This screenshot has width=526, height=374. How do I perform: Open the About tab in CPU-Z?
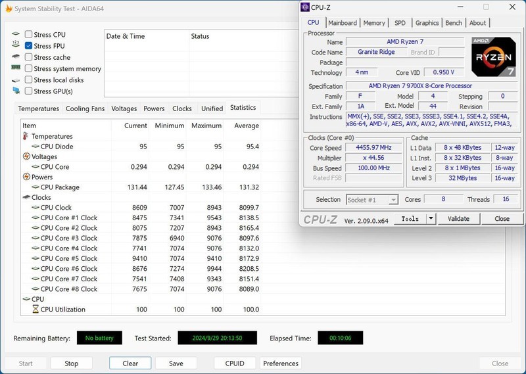tap(477, 23)
